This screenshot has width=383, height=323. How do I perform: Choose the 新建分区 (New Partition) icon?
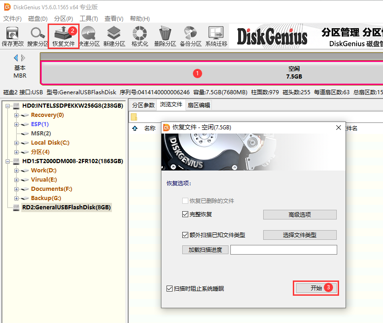tap(114, 37)
